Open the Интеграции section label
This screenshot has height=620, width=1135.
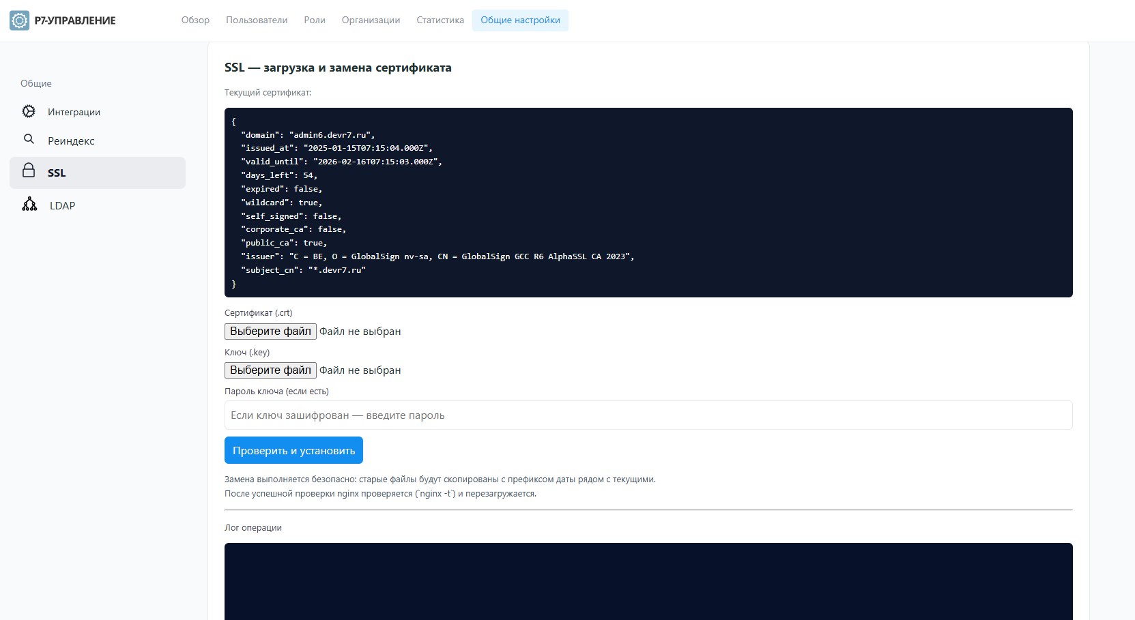pyautogui.click(x=74, y=112)
